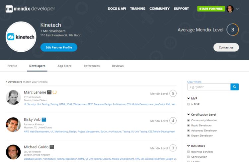Click the 'London, United Kingdom' location text

37,155
